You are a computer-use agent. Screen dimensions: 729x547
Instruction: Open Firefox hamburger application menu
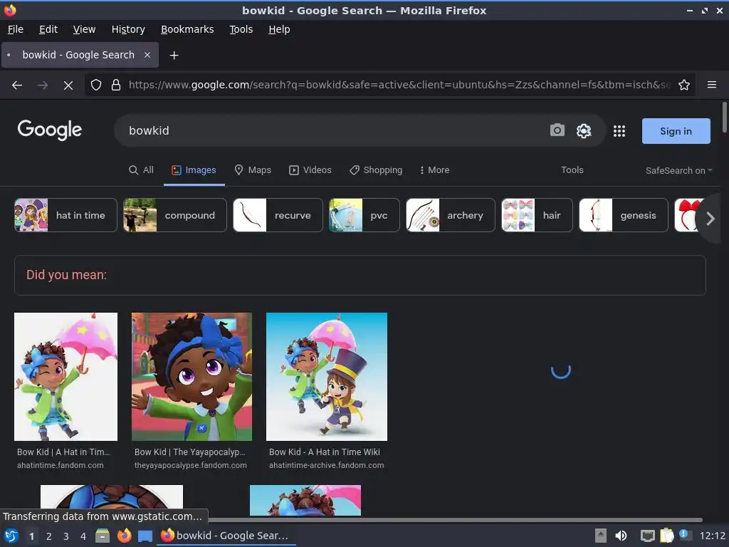point(712,85)
